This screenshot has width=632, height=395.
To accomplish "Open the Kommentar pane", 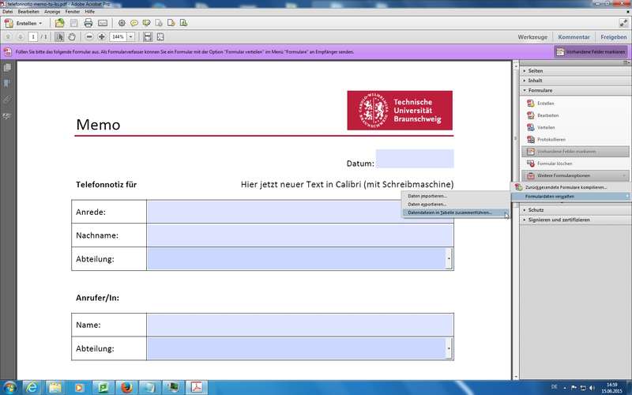I will [x=574, y=37].
